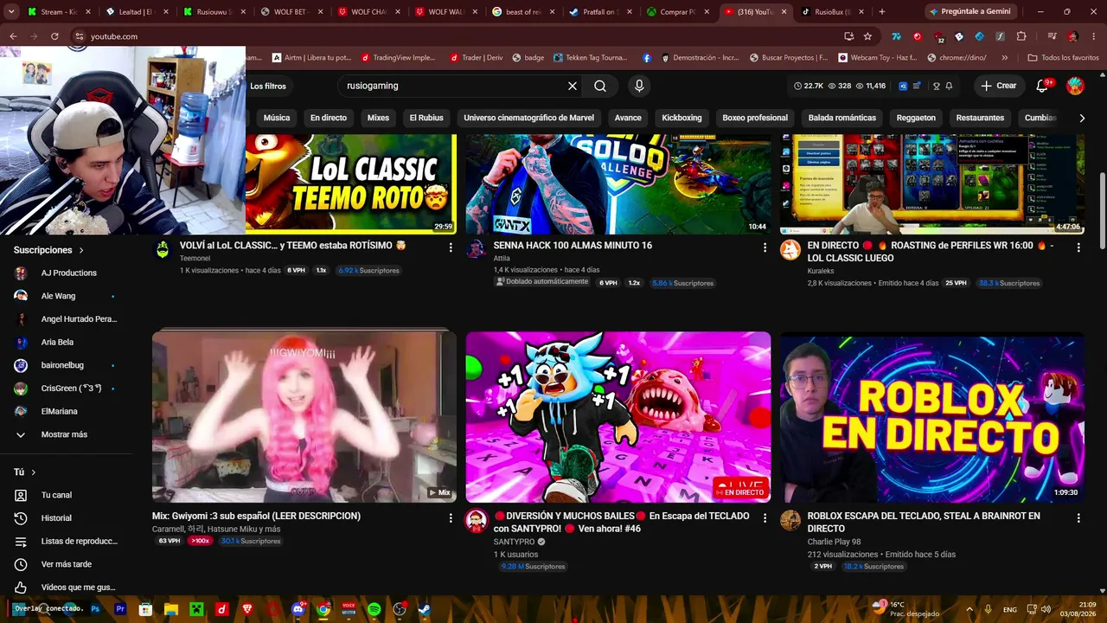Open the Ver más tarde icon

(x=21, y=564)
